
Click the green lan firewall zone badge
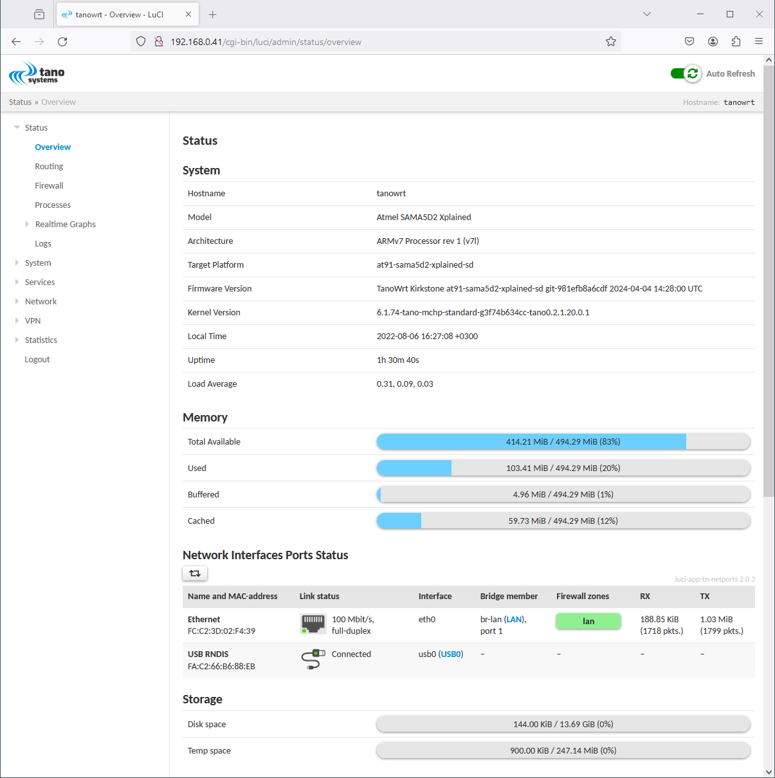588,621
